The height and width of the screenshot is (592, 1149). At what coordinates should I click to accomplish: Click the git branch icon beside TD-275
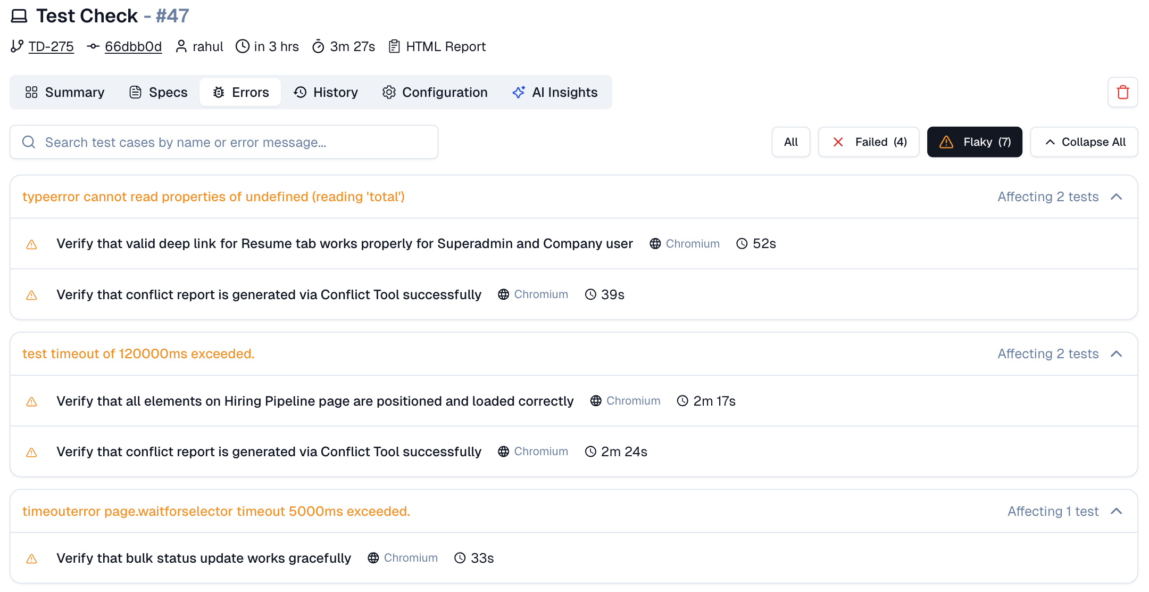(x=17, y=46)
